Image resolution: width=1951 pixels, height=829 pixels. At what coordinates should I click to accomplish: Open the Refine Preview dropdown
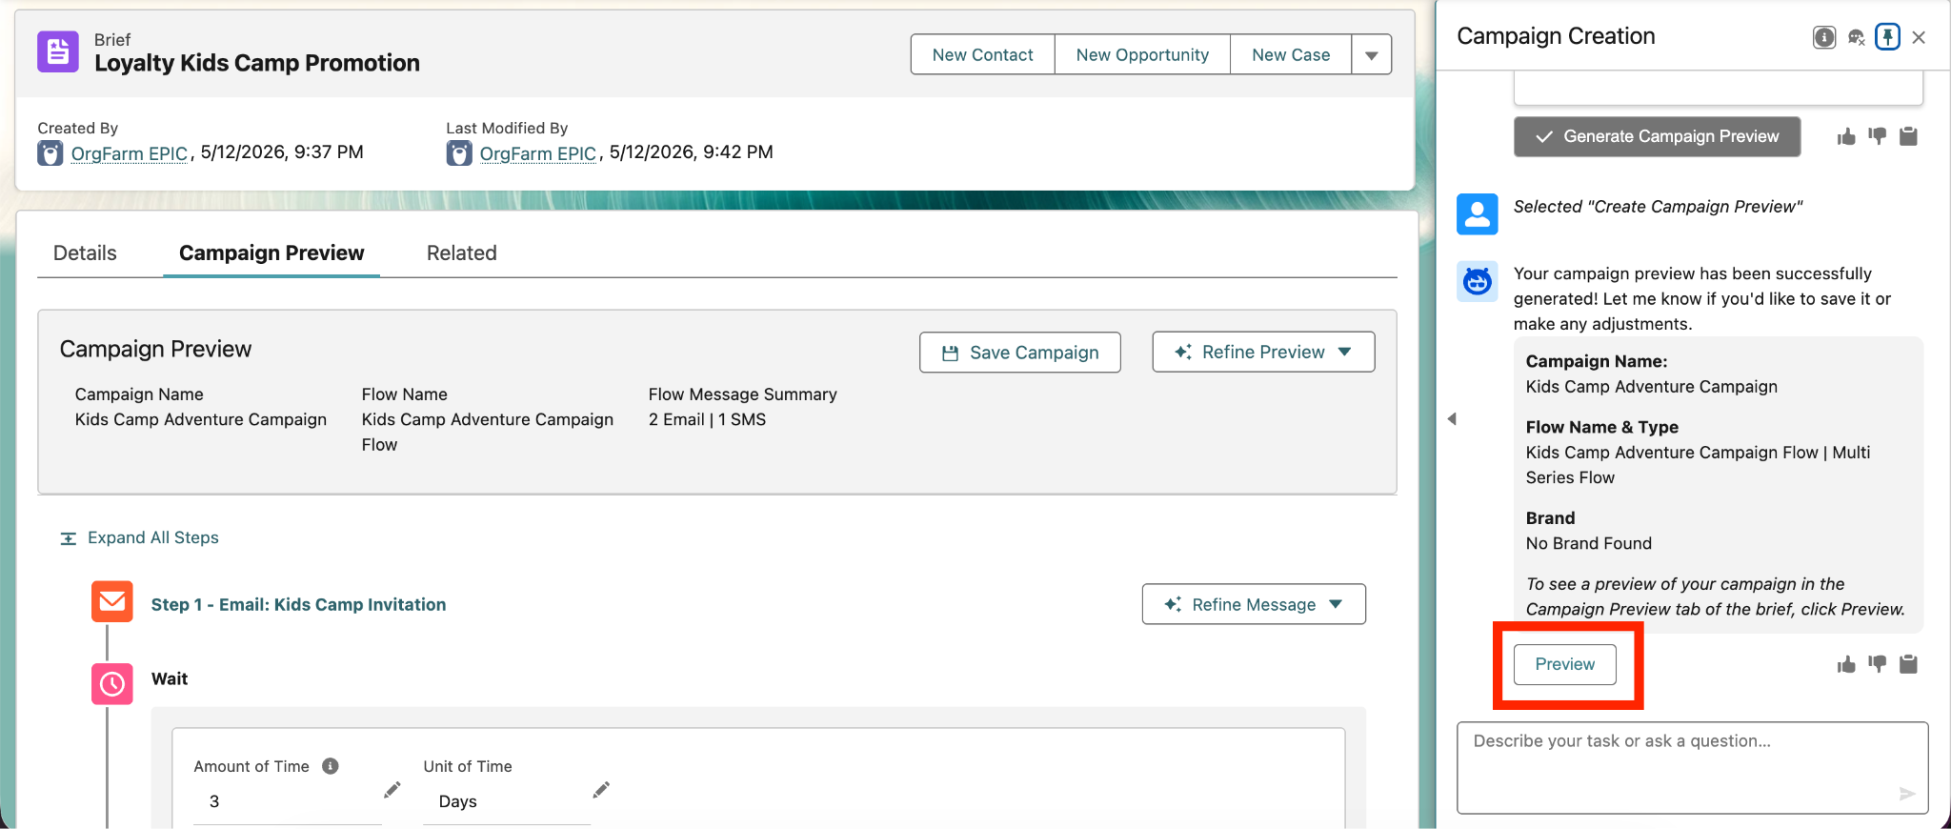coord(1263,353)
